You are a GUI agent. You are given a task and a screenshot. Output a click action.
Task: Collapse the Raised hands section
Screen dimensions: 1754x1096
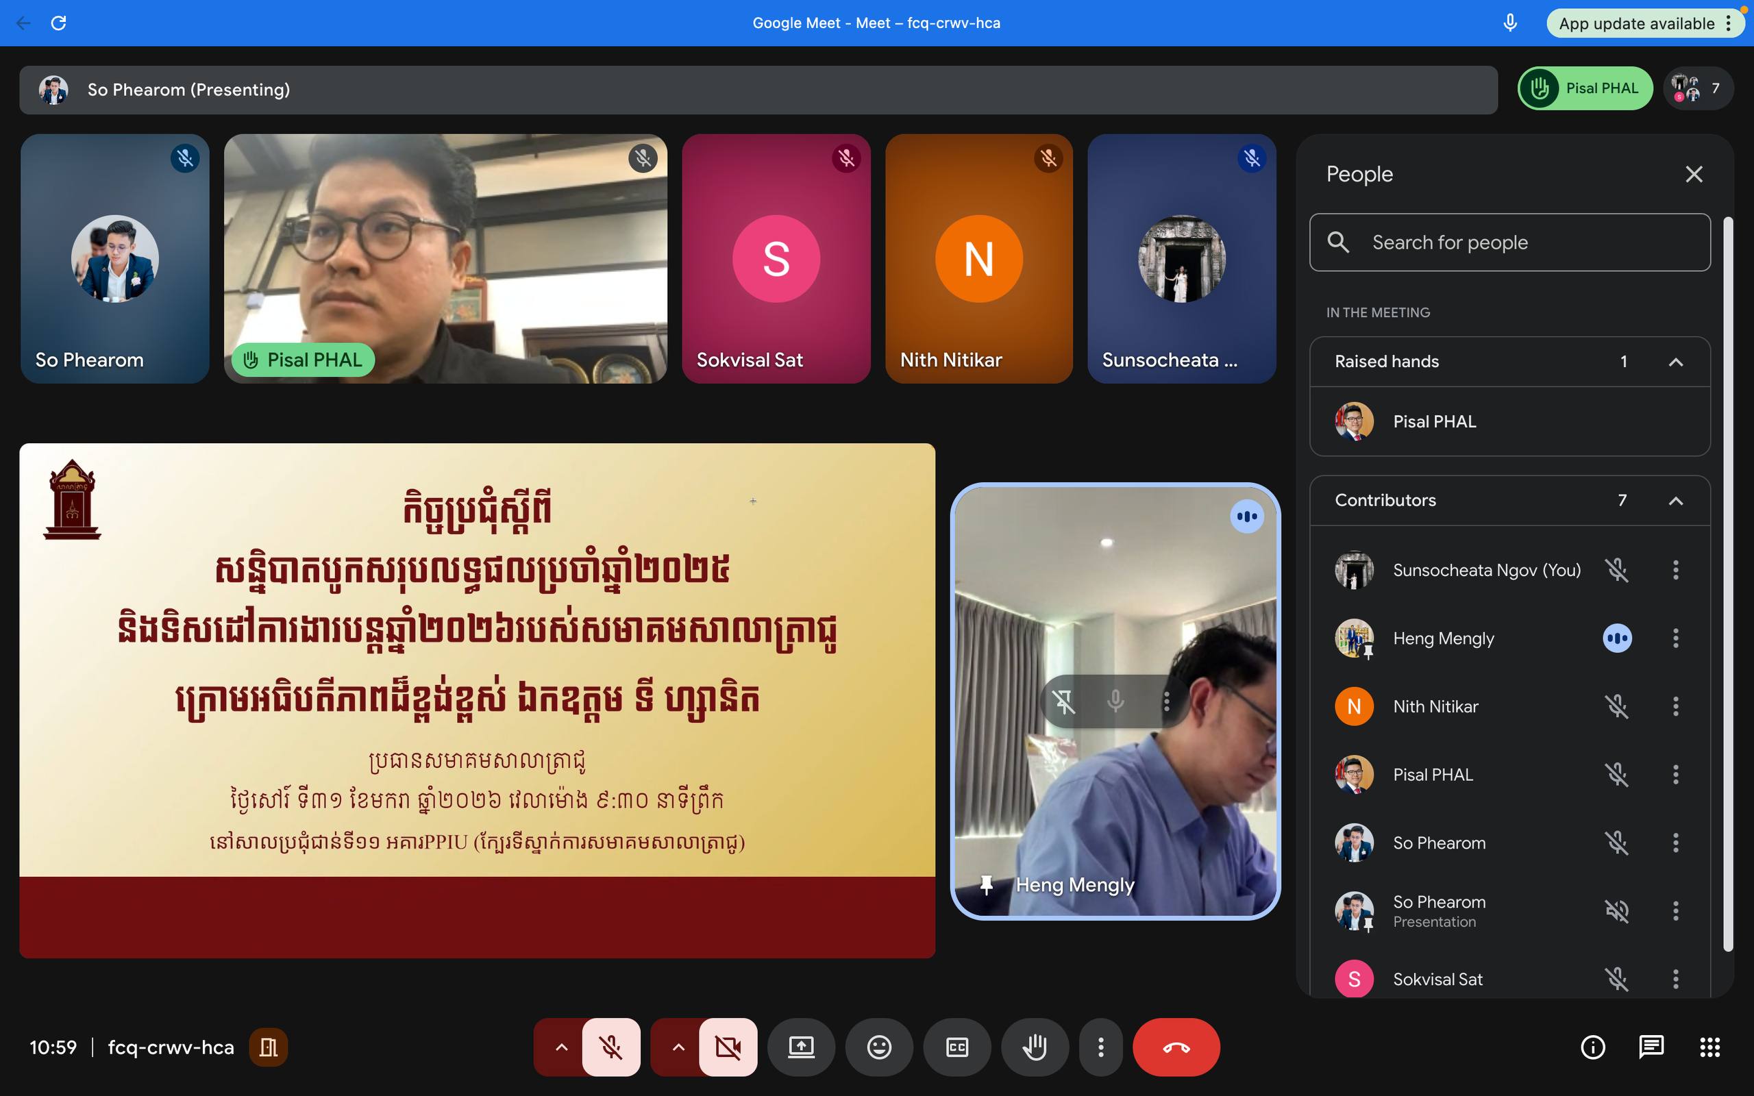pyautogui.click(x=1675, y=362)
